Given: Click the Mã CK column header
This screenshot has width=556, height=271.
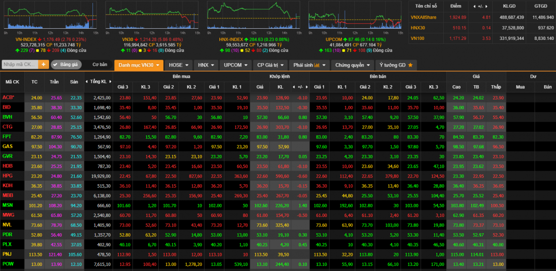Looking at the screenshot, I should click(x=12, y=82).
